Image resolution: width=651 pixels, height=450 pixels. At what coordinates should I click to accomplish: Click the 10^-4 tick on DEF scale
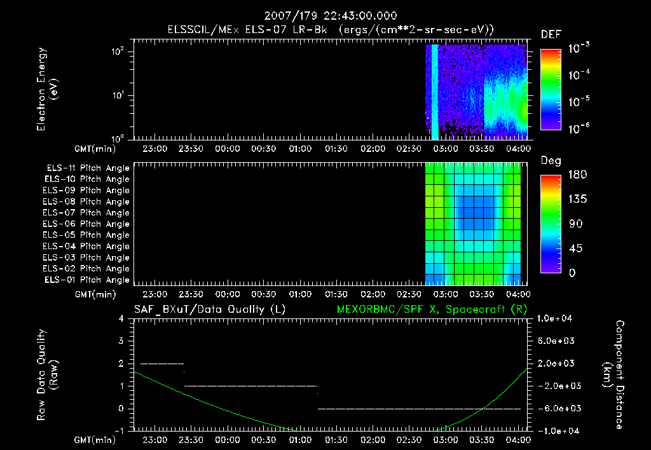[x=579, y=75]
